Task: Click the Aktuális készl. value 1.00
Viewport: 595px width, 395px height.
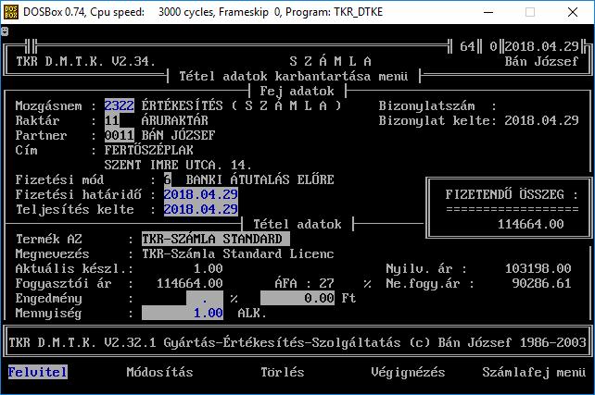Action: pyautogui.click(x=209, y=268)
